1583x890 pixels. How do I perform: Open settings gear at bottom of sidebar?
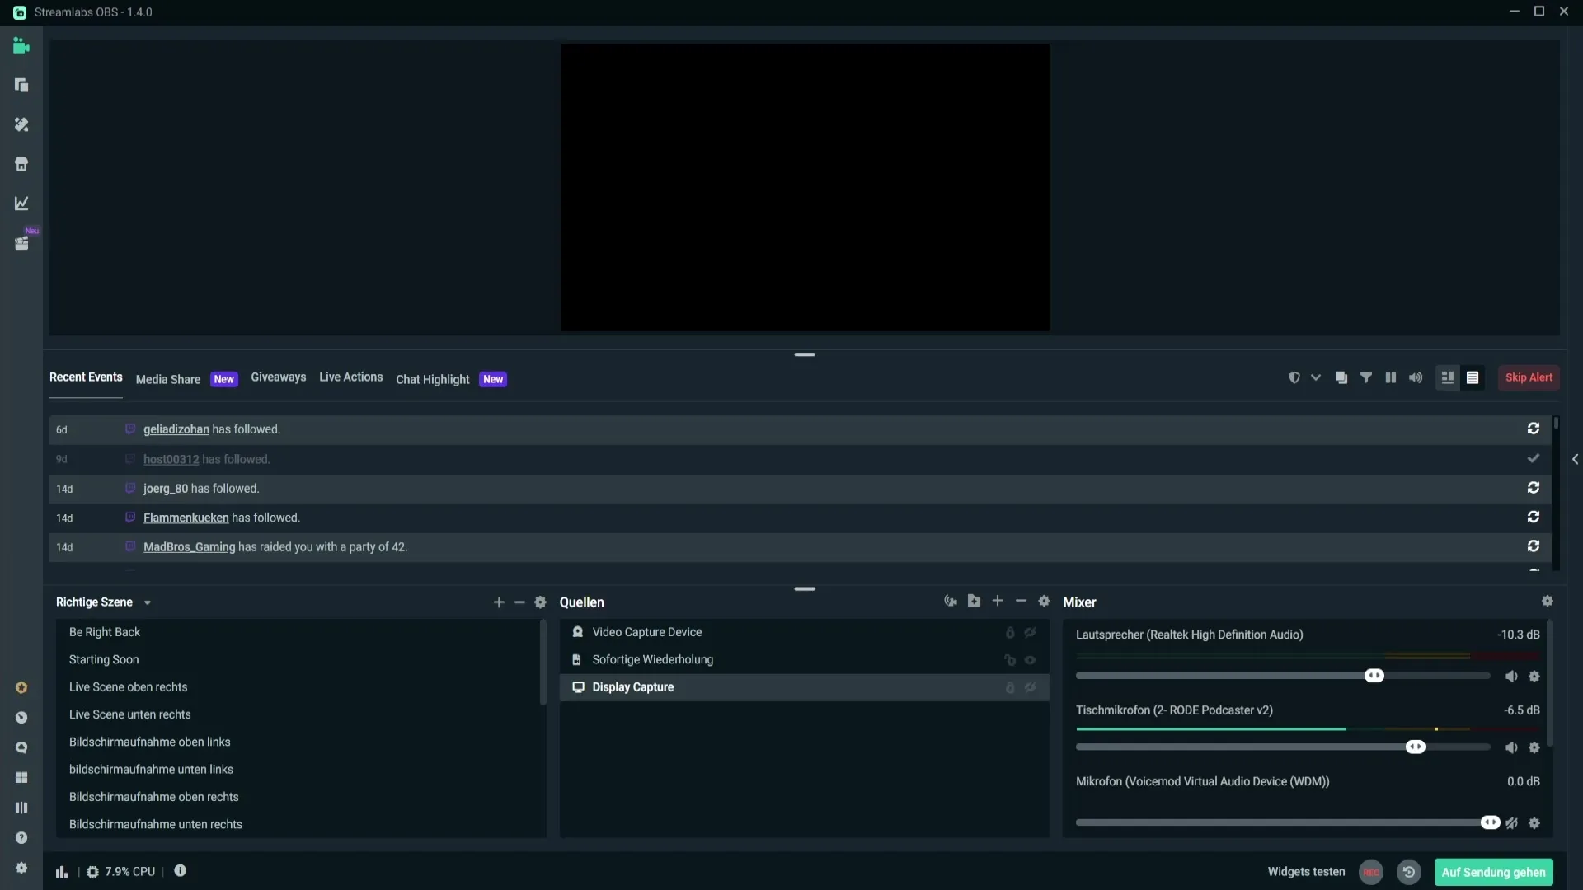pos(21,868)
